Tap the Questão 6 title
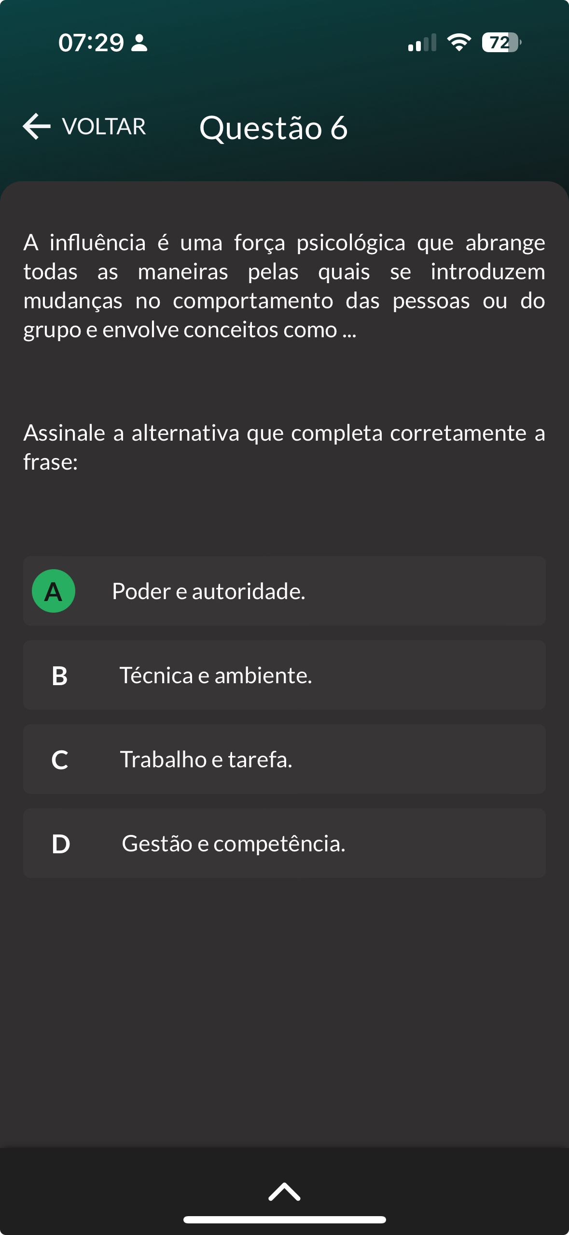This screenshot has width=569, height=1235. click(273, 128)
